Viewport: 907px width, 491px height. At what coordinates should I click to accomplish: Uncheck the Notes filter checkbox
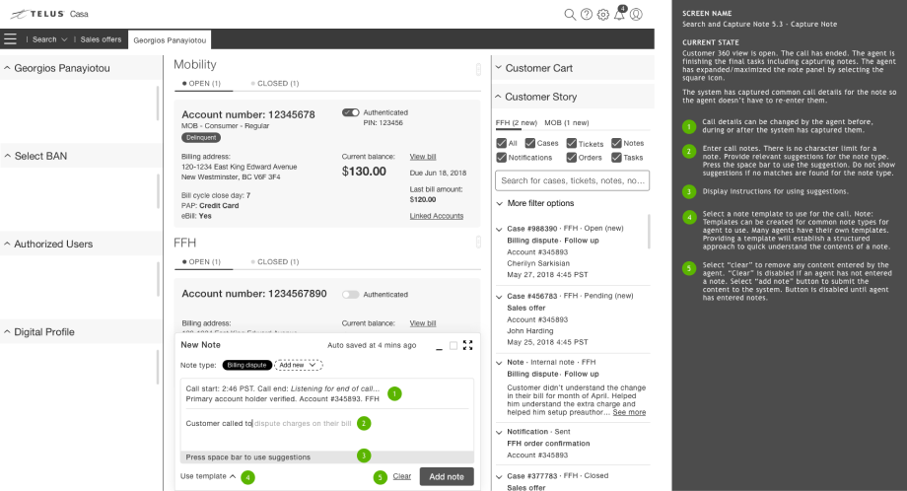pyautogui.click(x=616, y=143)
